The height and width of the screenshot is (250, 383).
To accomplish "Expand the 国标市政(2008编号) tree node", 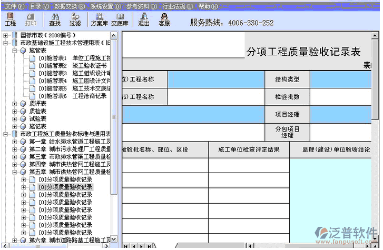I will [x=6, y=35].
